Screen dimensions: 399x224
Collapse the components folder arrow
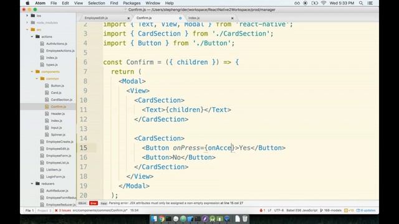[x=32, y=72]
